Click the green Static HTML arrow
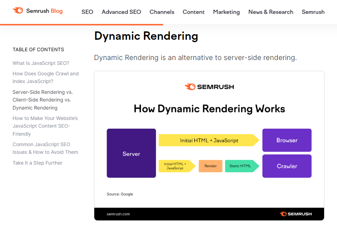The height and width of the screenshot is (227, 337). (242, 166)
